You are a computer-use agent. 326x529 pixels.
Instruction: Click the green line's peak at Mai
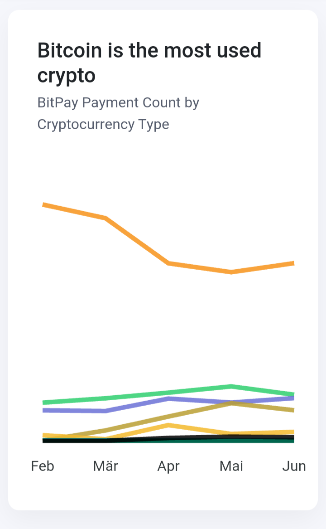pos(231,386)
